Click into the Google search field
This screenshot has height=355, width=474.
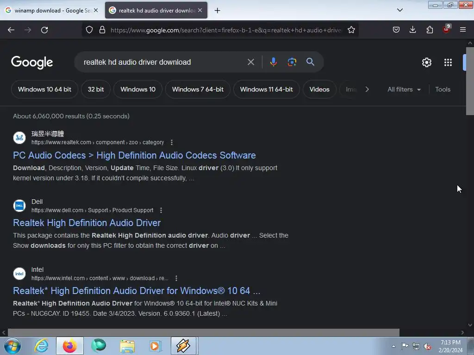coord(163,62)
